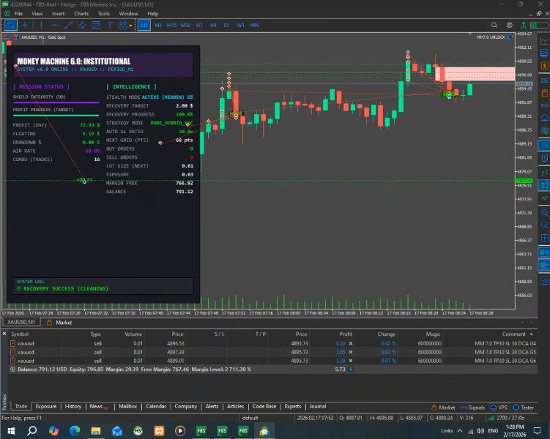This screenshot has height=439, width=550.
Task: Open the Tools menu
Action: coord(104,14)
